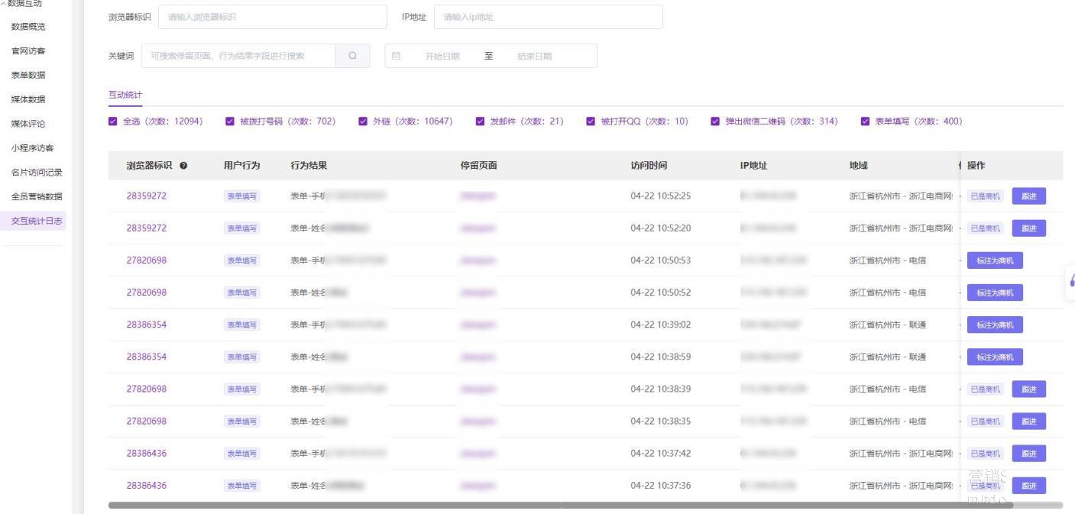Screen dimensions: 1075x514
Task: Uncheck the 被拨打号码 filter checkbox
Action: coord(230,121)
